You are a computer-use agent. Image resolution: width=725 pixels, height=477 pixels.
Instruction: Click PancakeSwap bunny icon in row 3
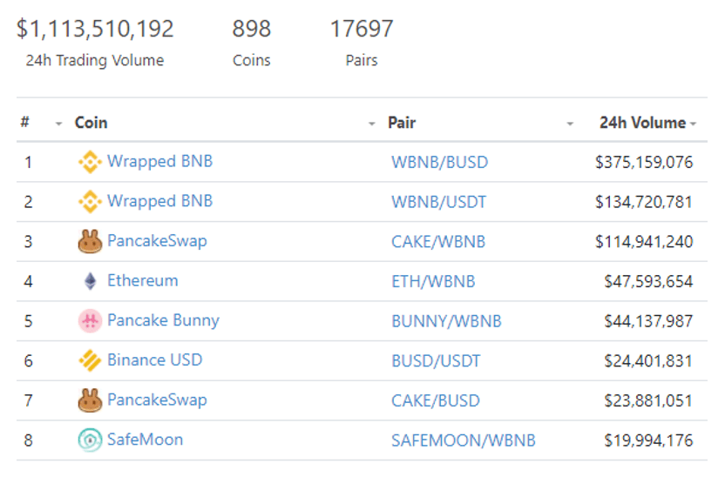90,241
